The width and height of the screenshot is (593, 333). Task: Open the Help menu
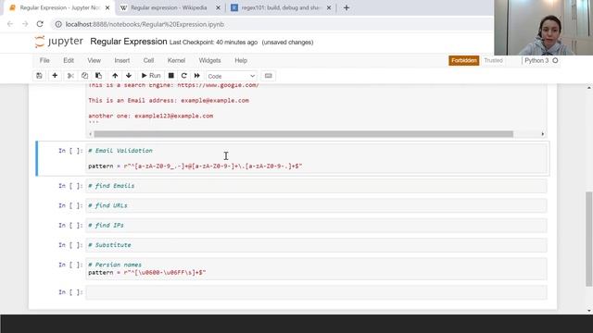click(x=241, y=60)
